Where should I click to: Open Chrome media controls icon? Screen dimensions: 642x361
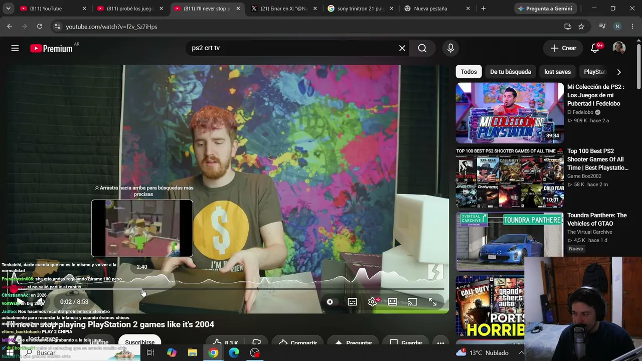[603, 27]
